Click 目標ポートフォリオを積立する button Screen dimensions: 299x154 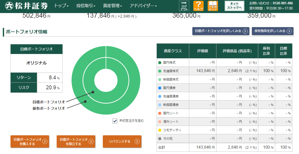tap(76, 141)
